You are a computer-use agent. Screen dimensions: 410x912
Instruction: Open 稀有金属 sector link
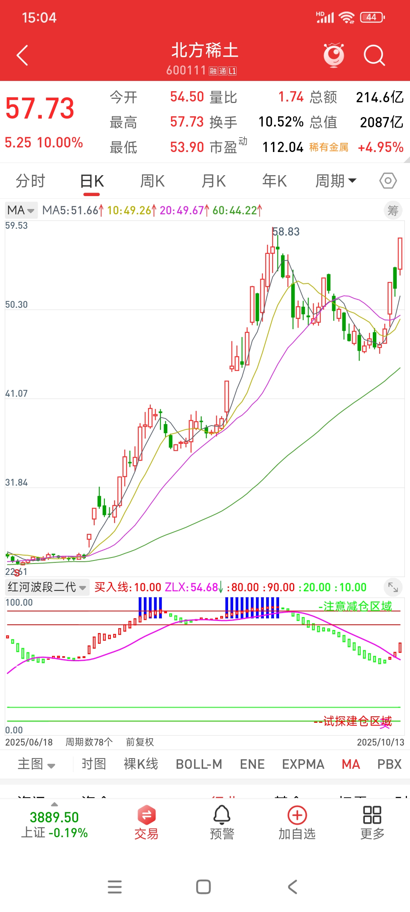pyautogui.click(x=329, y=147)
